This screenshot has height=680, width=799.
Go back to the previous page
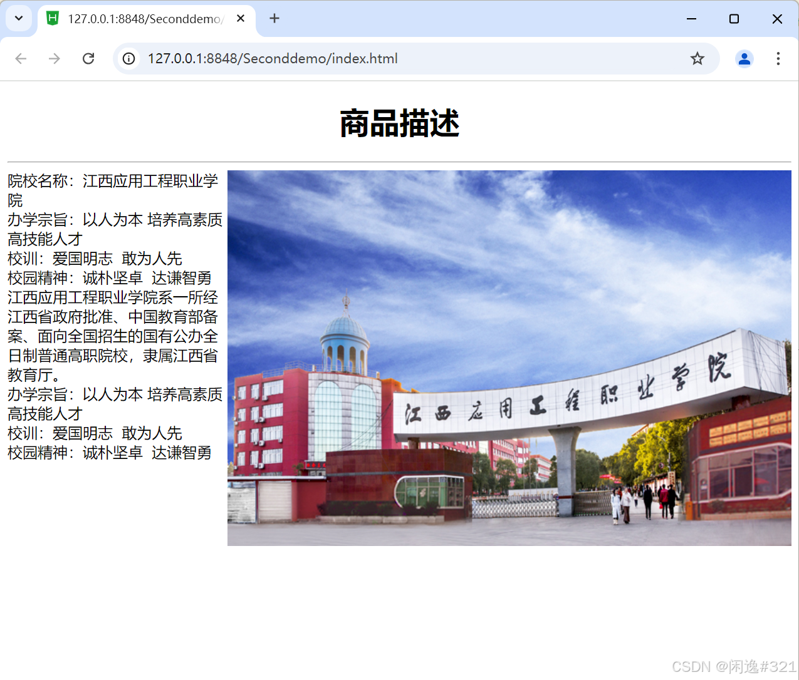21,58
